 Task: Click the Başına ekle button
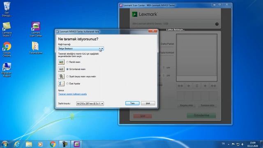[x=186, y=105]
